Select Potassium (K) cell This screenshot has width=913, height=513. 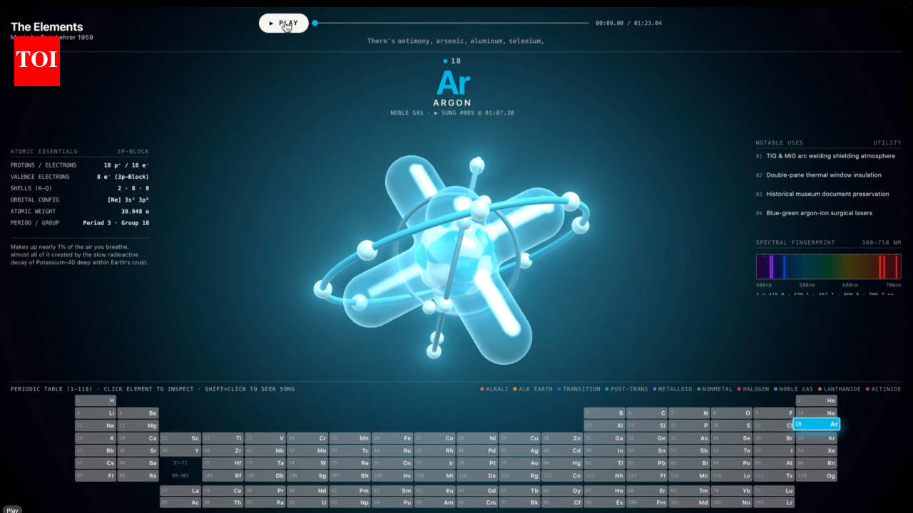tap(96, 438)
